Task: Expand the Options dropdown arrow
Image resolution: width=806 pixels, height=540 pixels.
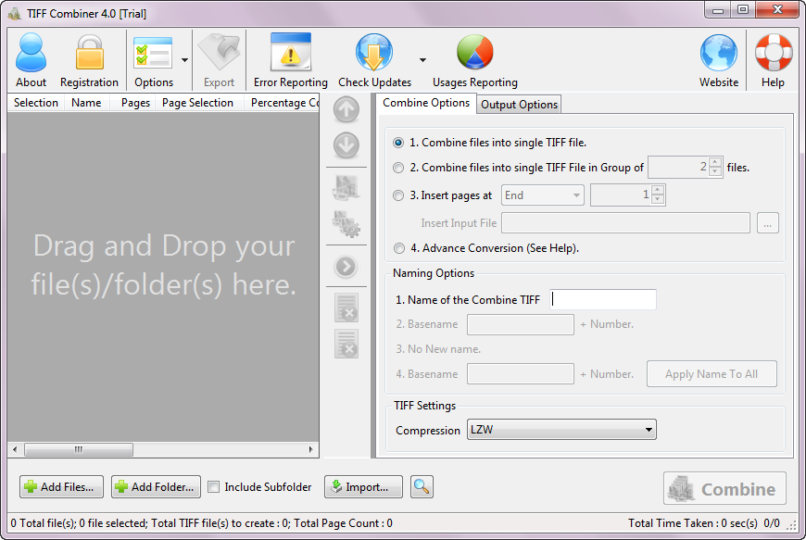Action: pyautogui.click(x=184, y=60)
